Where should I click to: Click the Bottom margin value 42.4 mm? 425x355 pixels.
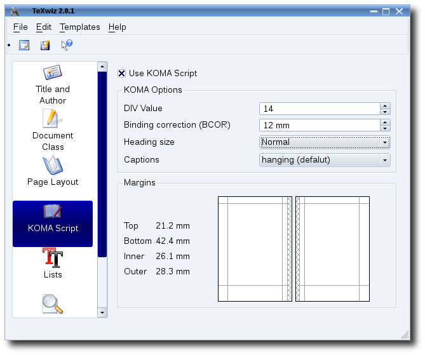tap(173, 241)
